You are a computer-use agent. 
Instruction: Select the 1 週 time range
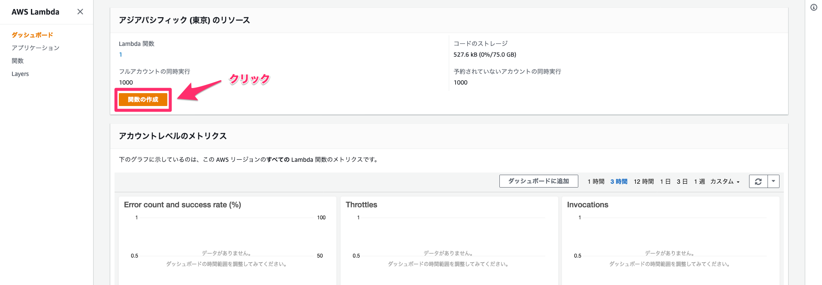click(x=699, y=182)
